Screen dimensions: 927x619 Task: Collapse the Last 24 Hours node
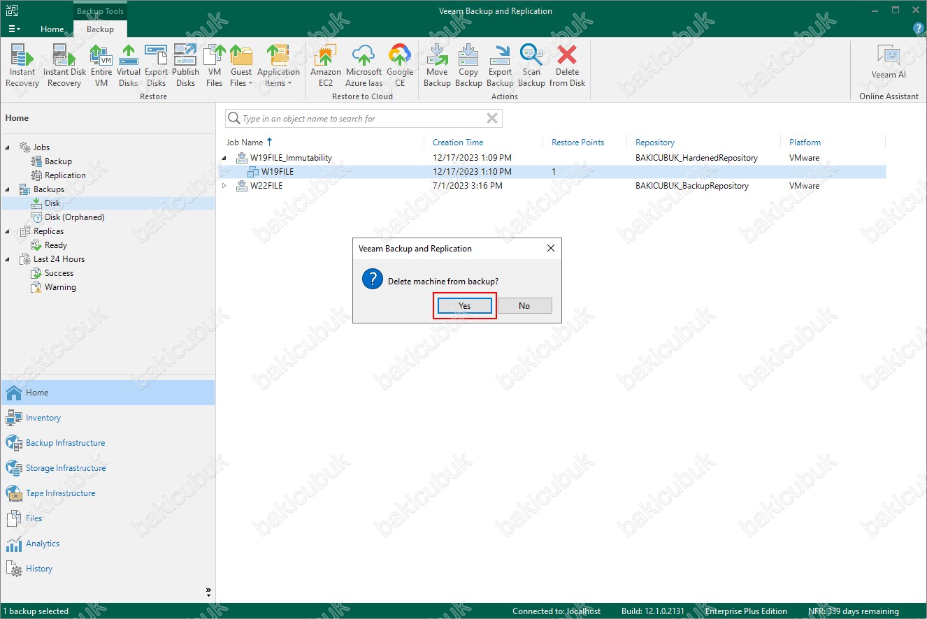pyautogui.click(x=8, y=259)
